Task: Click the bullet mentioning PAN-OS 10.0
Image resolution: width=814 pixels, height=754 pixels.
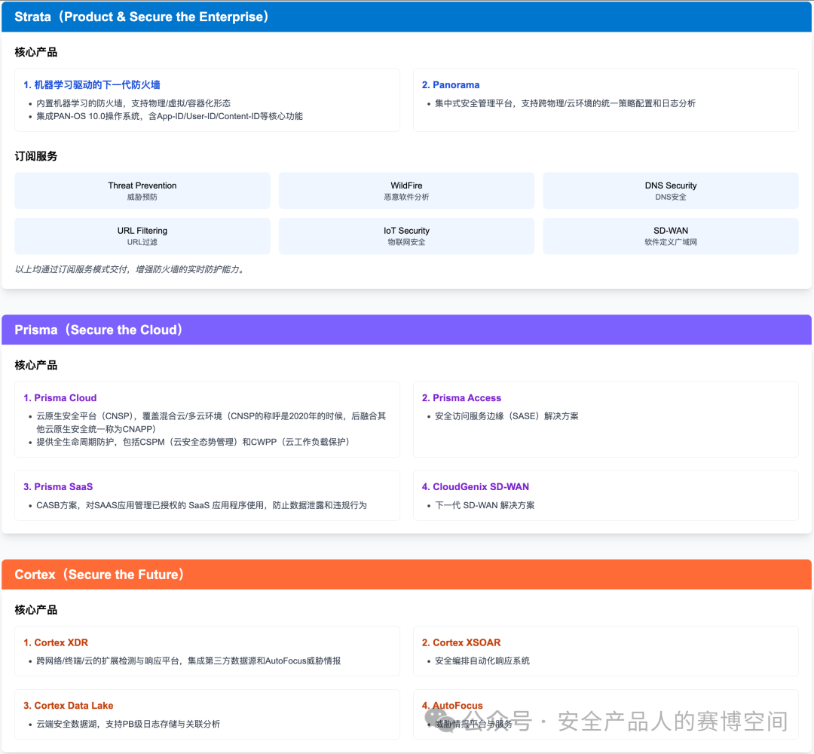Action: pyautogui.click(x=170, y=116)
